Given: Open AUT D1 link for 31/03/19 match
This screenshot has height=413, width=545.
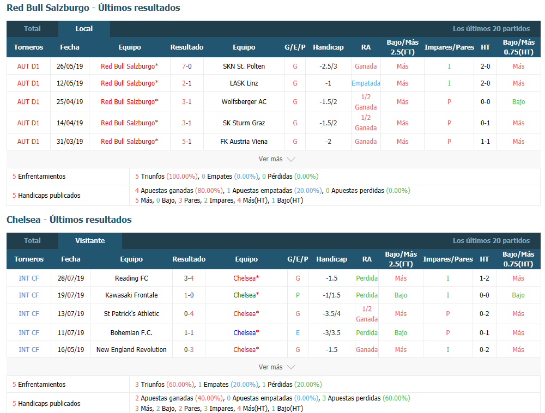Looking at the screenshot, I should click(x=28, y=142).
